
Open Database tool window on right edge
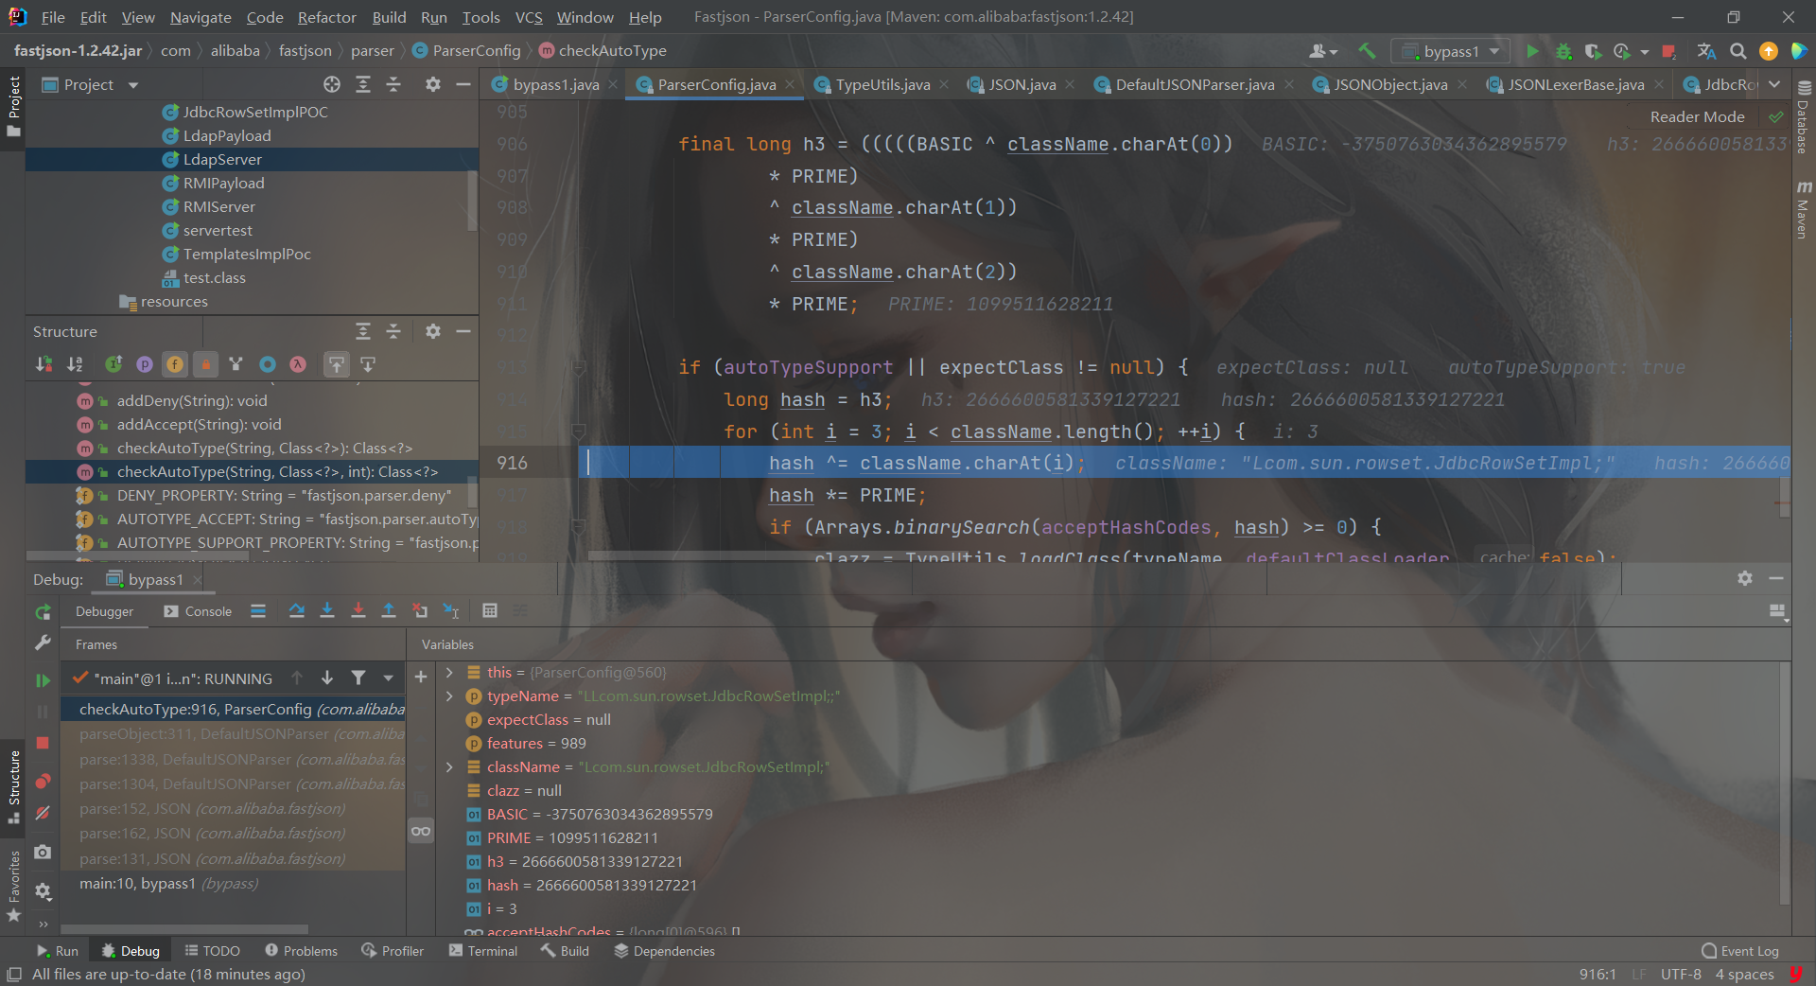pyautogui.click(x=1803, y=117)
